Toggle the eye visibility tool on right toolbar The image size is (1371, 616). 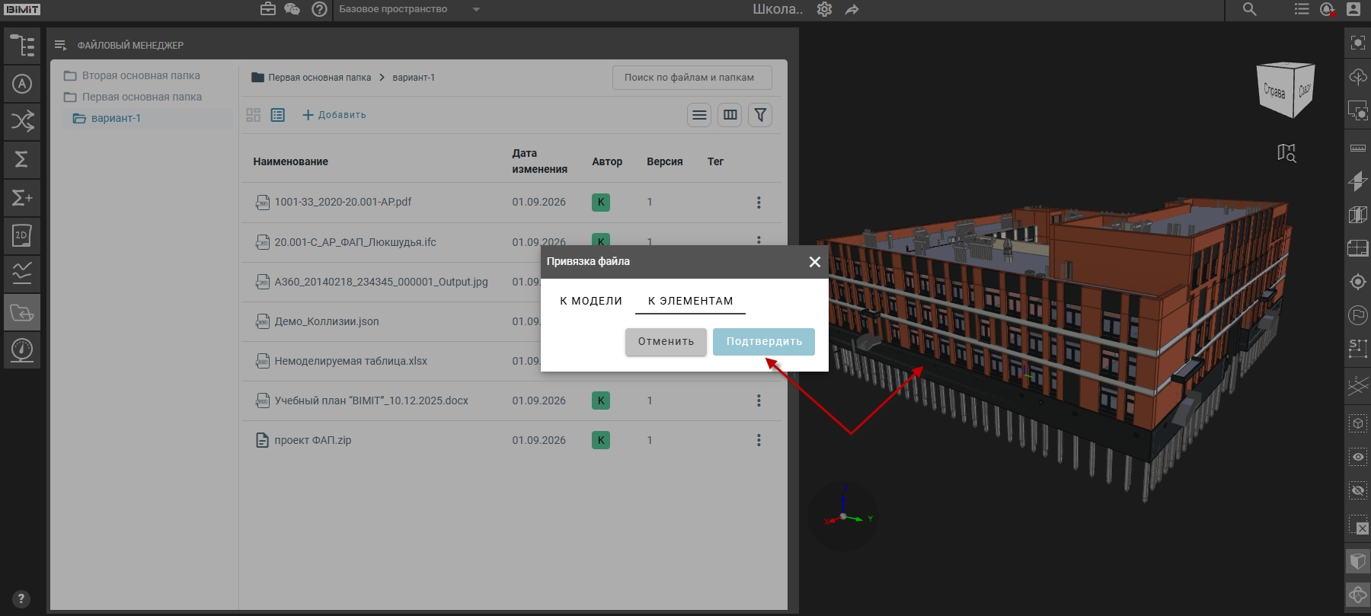click(x=1358, y=457)
